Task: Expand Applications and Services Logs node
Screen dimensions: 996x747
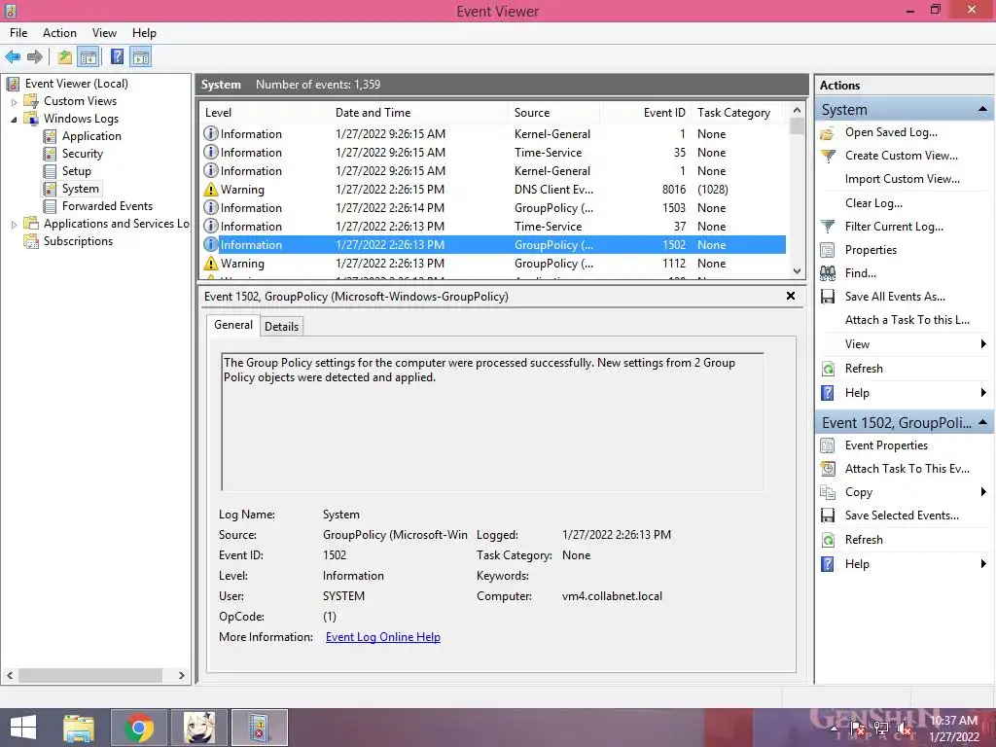Action: pyautogui.click(x=14, y=225)
